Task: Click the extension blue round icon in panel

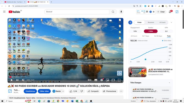Action: click(x=130, y=22)
